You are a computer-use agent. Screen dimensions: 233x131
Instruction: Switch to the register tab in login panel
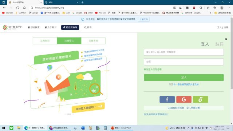tap(220, 44)
